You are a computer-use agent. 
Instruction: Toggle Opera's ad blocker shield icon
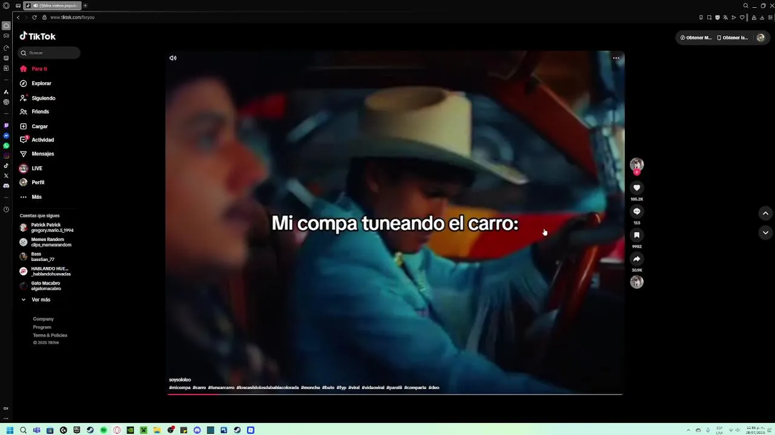[717, 18]
